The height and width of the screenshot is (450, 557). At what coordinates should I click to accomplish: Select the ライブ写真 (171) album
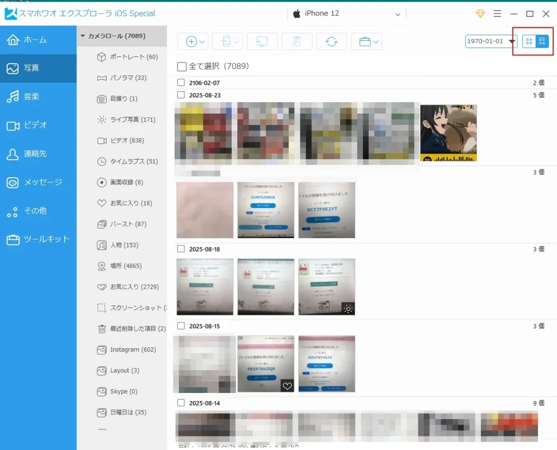[132, 120]
